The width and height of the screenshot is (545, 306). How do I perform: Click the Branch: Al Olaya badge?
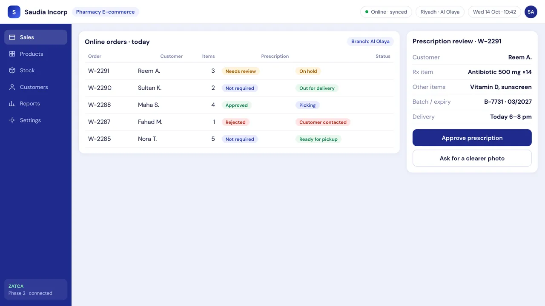coord(370,42)
